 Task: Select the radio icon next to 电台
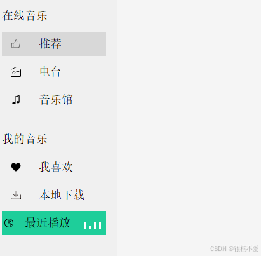(16, 72)
